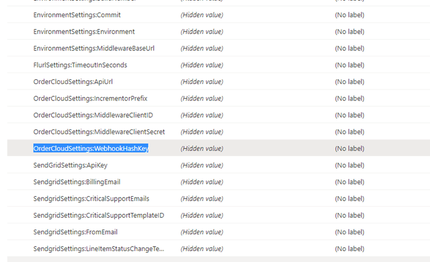Select (No label) for FlurlSettings:TimeoutInSeconds

[x=350, y=65]
